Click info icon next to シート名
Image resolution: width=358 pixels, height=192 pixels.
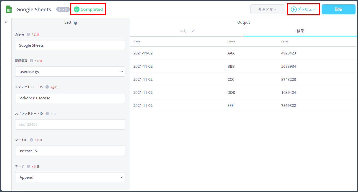[x=31, y=140]
